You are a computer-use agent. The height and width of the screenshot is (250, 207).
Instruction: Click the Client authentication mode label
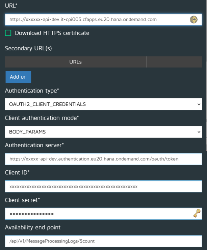click(42, 118)
